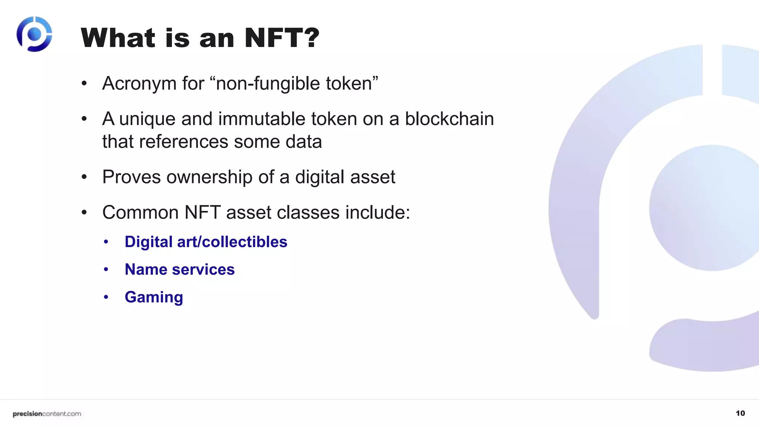Select the "What is an NFT?" slide title
Viewport: 759px width, 427px height.
(200, 38)
